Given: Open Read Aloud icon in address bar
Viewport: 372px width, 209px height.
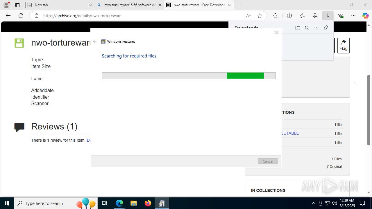Looking at the screenshot, I should point(248,16).
